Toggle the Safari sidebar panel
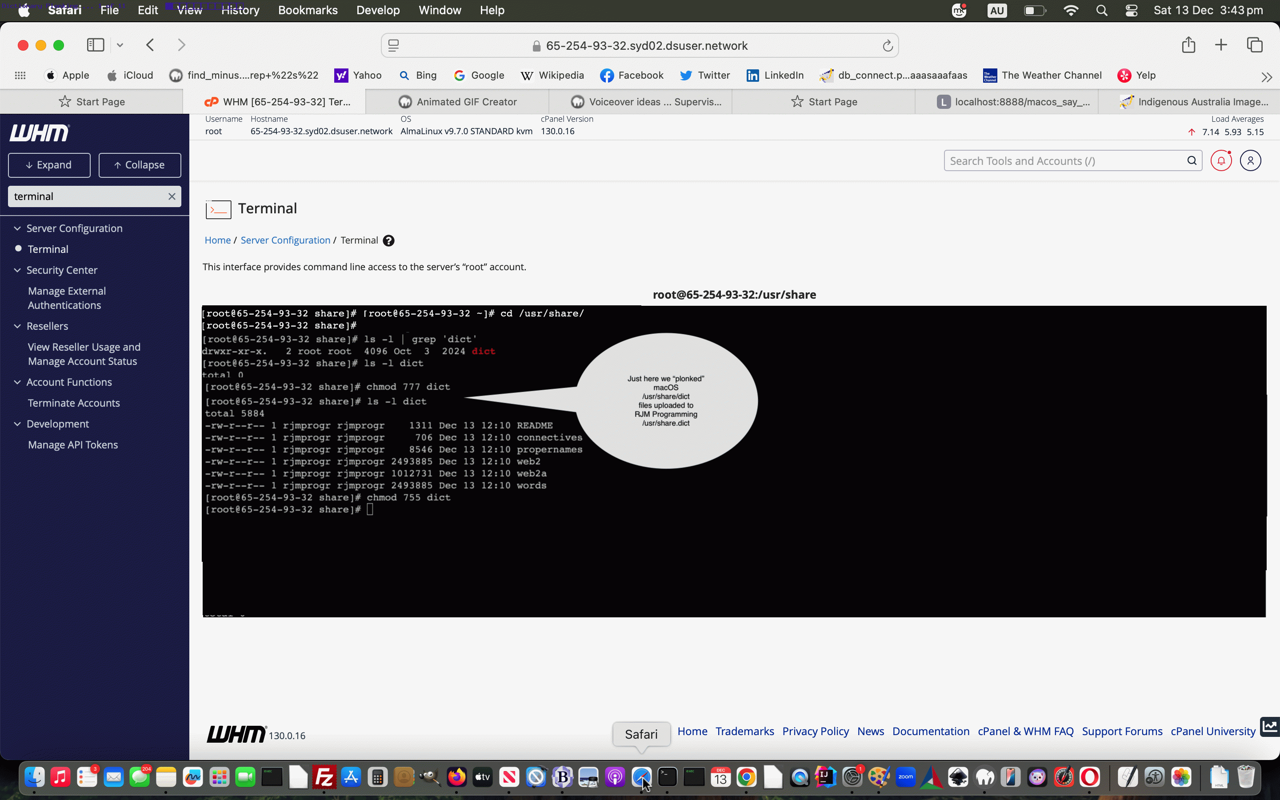1280x800 pixels. [x=95, y=45]
